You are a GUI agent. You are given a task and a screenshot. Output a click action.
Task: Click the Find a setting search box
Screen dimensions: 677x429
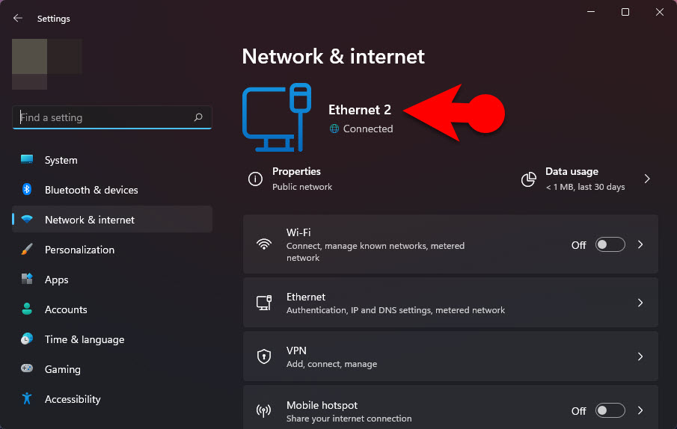[x=112, y=117]
